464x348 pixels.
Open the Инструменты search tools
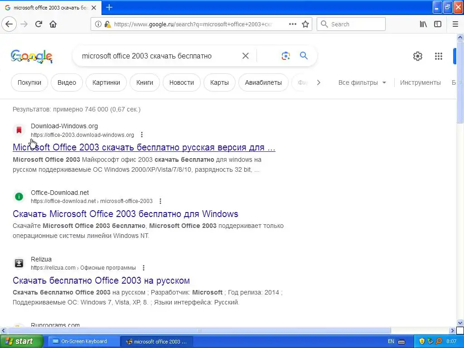click(x=420, y=82)
